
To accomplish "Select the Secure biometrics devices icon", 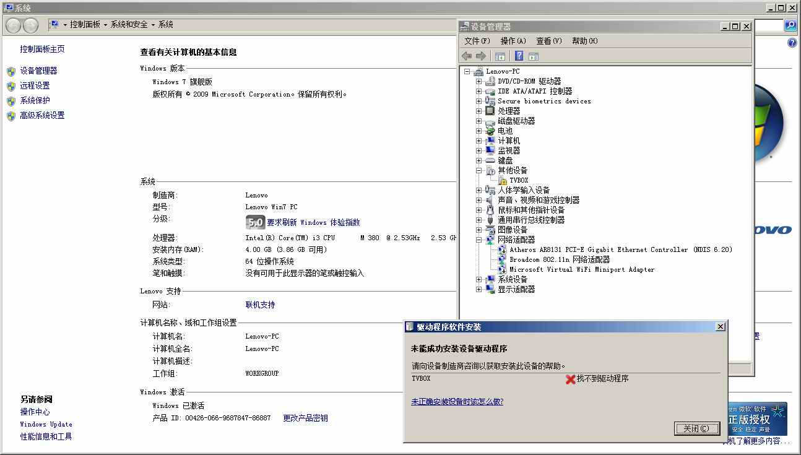I will (x=490, y=101).
